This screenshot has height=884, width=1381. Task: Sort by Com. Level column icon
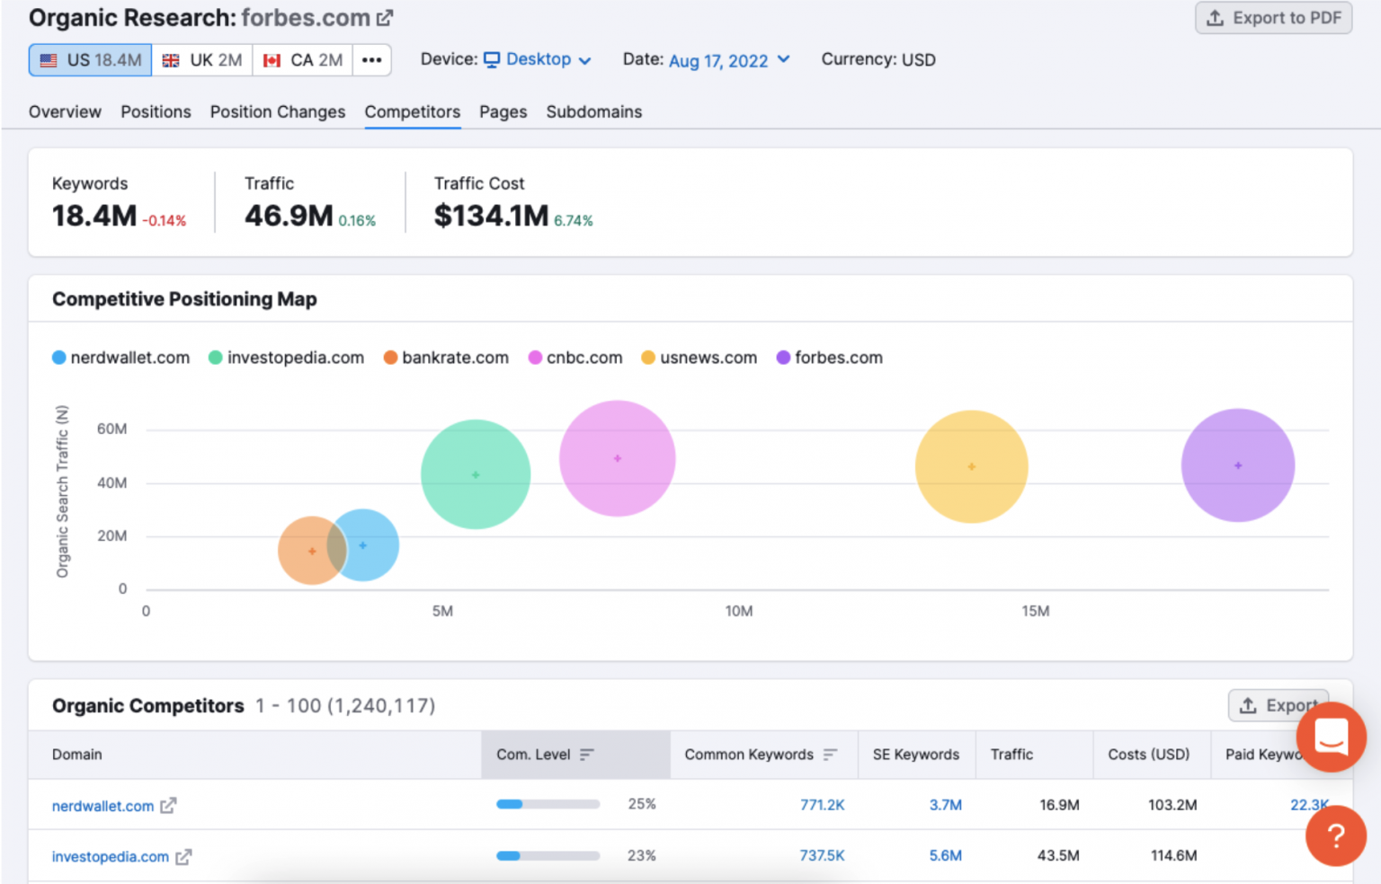tap(587, 755)
